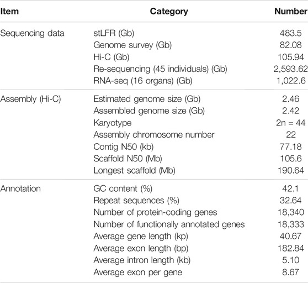Click the Category column header

tap(169, 12)
